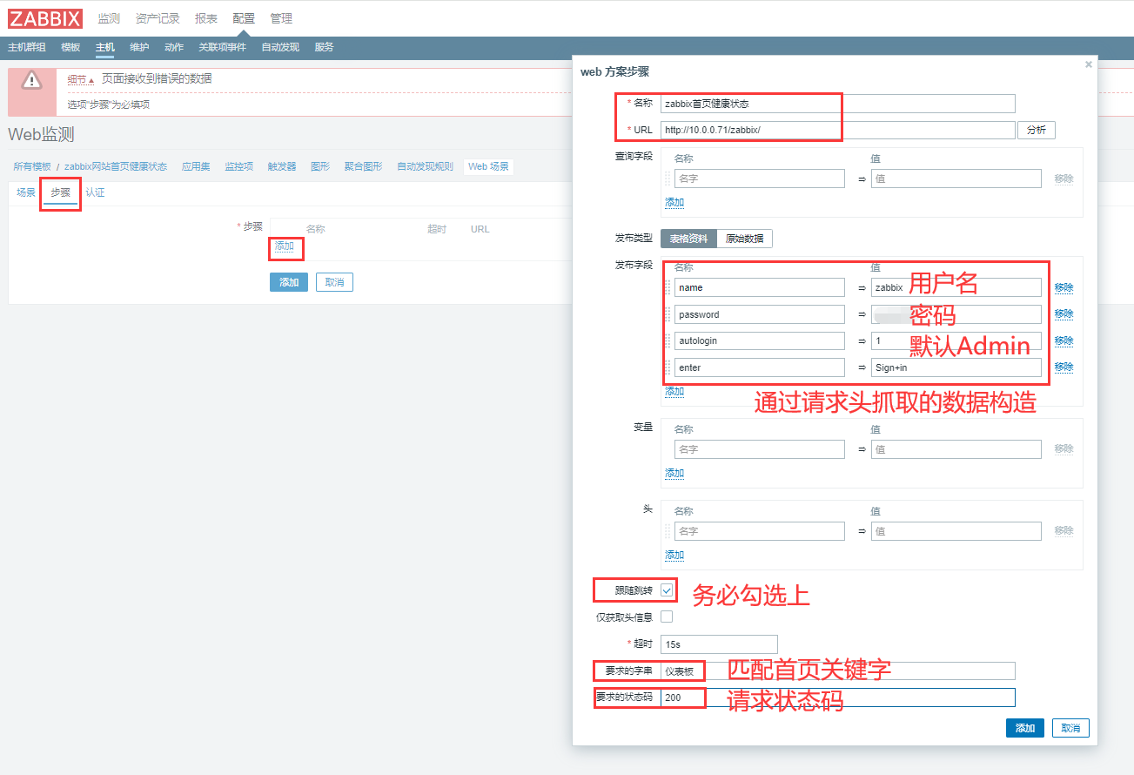
Task: Click 添加 link under headers
Action: tap(674, 555)
